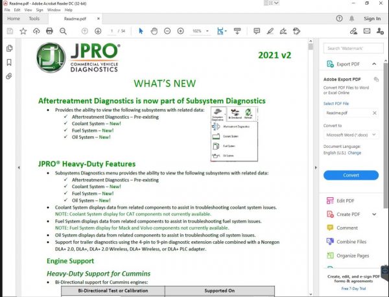389x297 pixels.
Task: Open the Fill and Sign tool
Action: (283, 31)
